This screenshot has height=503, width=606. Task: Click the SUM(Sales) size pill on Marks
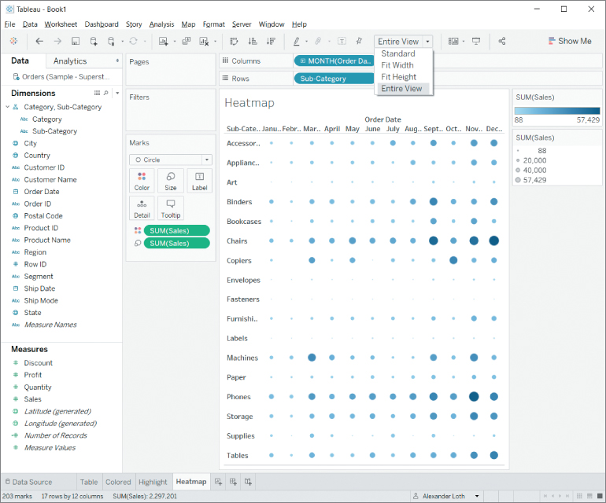(177, 243)
